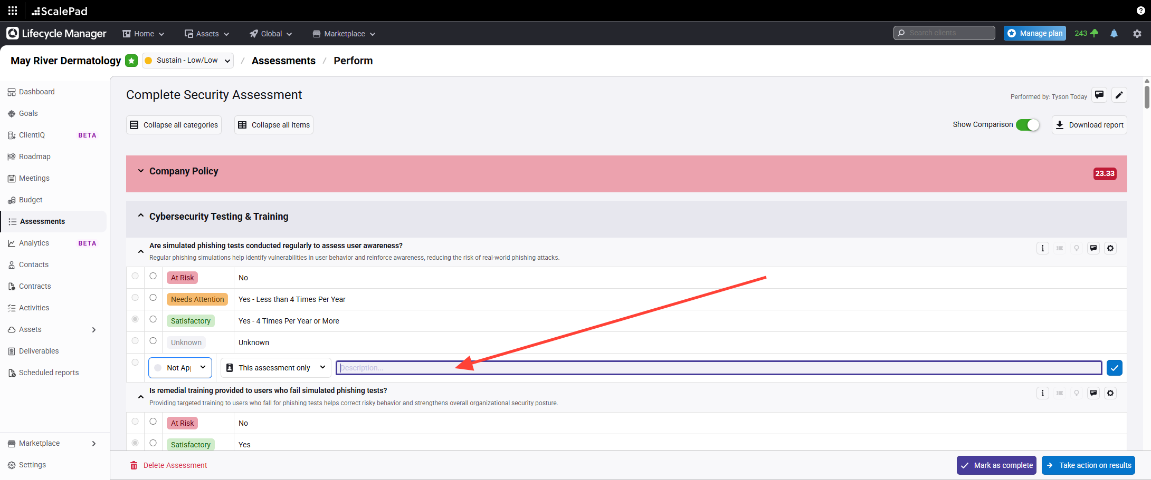Click the green star favorite client icon
Viewport: 1151px width, 480px height.
click(x=131, y=61)
